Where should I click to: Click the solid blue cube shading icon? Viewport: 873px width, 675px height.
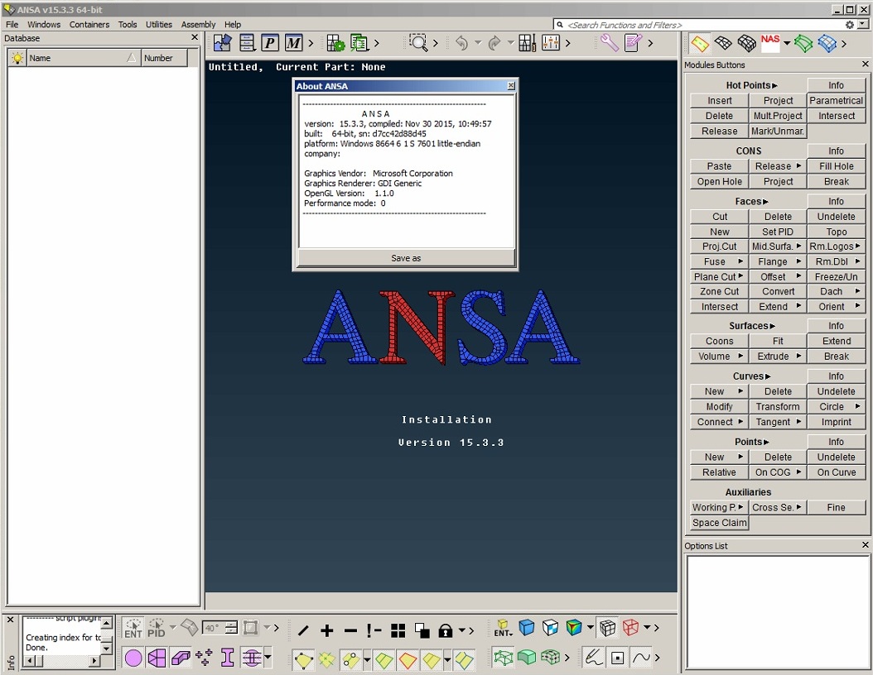(x=527, y=628)
